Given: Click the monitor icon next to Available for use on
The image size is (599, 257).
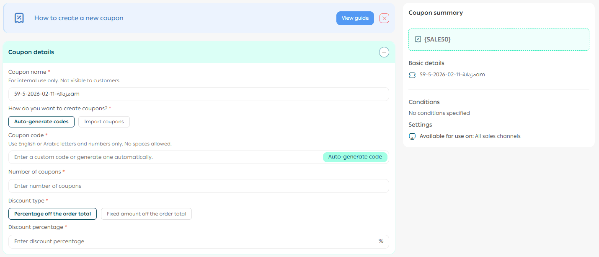Looking at the screenshot, I should coord(412,136).
